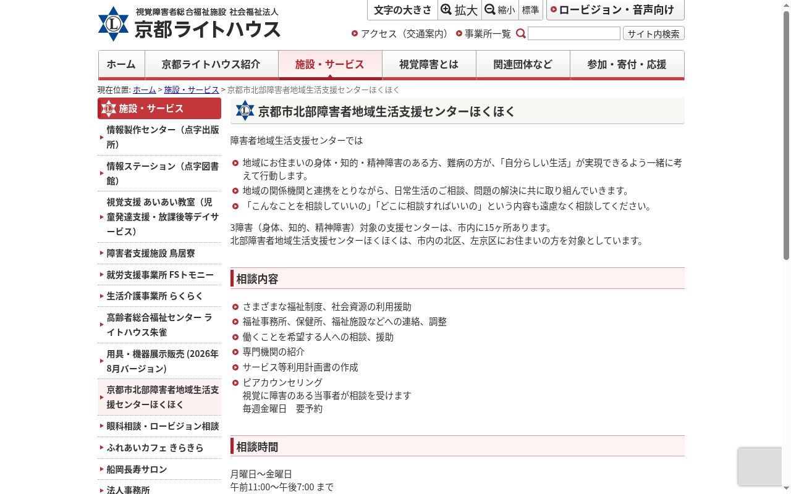Open アクセス(交通案内) link
This screenshot has width=791, height=494.
click(401, 33)
